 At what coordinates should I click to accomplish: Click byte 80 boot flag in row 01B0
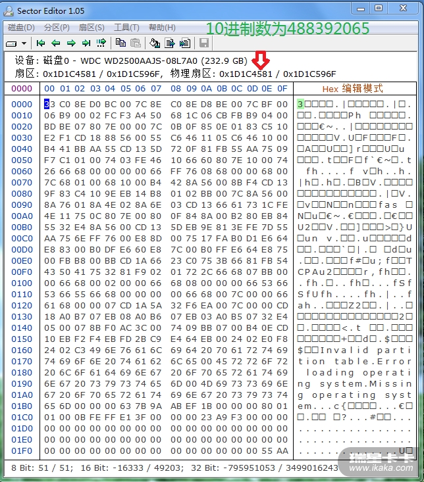(x=267, y=406)
